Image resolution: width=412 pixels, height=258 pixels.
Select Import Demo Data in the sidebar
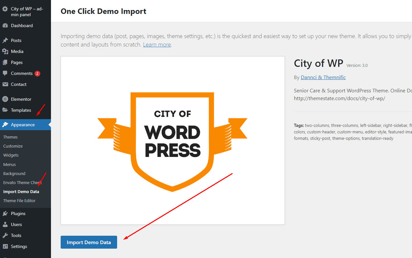[x=21, y=191]
